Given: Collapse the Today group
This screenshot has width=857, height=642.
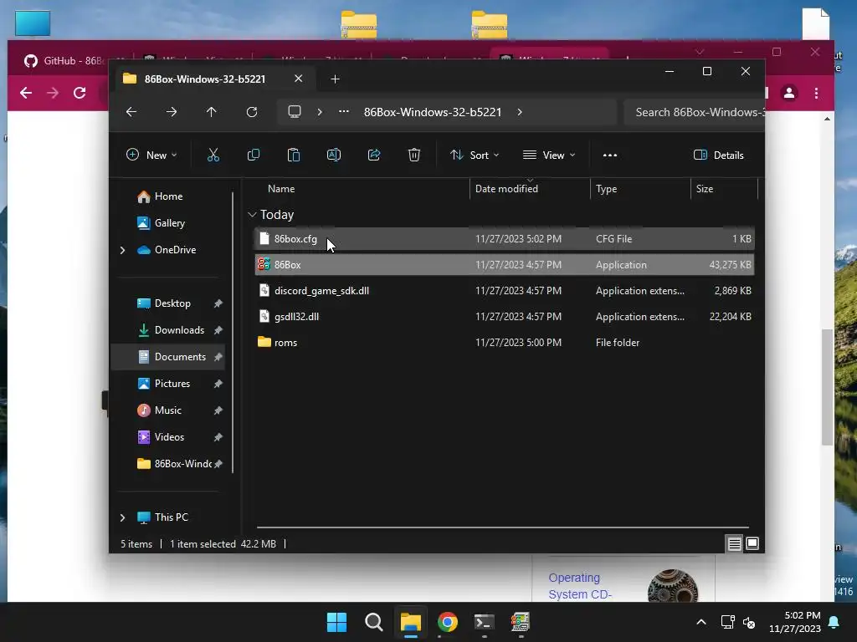Looking at the screenshot, I should [x=252, y=215].
